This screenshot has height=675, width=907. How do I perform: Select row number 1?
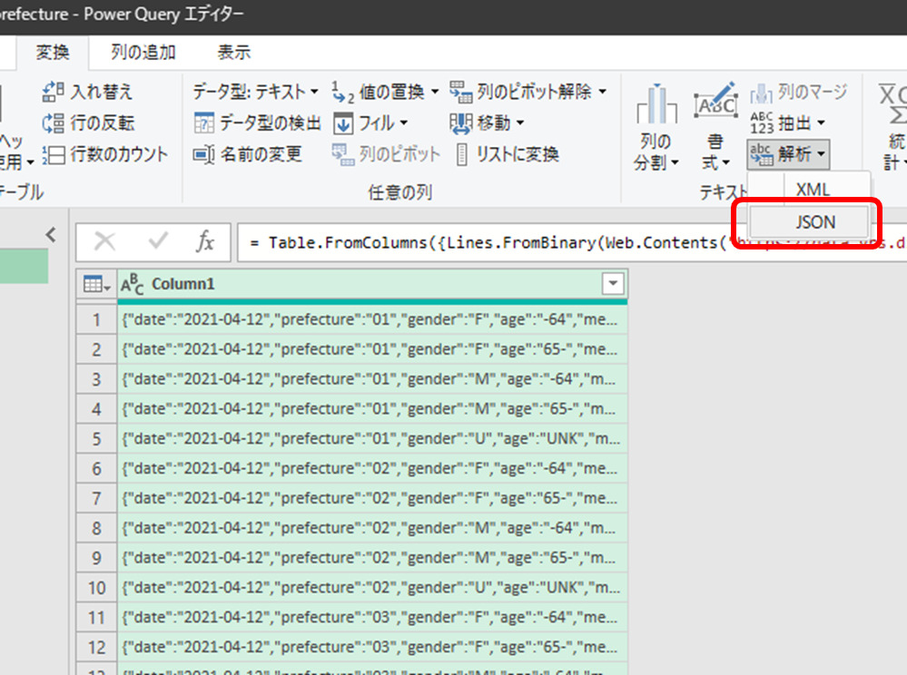point(96,319)
